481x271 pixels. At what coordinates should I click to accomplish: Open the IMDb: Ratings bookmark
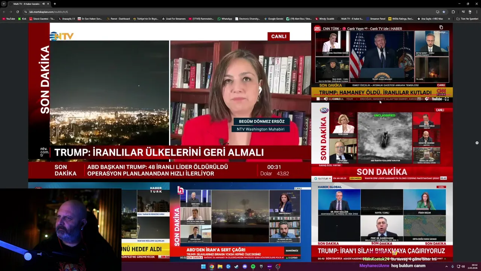tap(401, 18)
